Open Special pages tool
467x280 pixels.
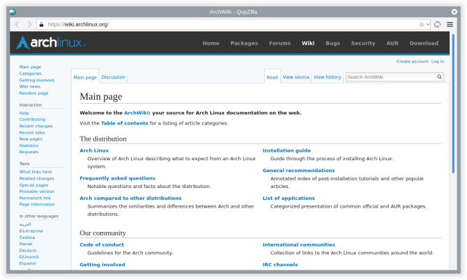click(33, 185)
